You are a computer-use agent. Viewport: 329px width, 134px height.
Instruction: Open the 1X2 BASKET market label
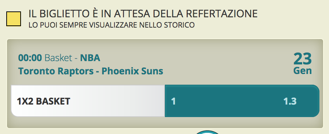coord(43,102)
